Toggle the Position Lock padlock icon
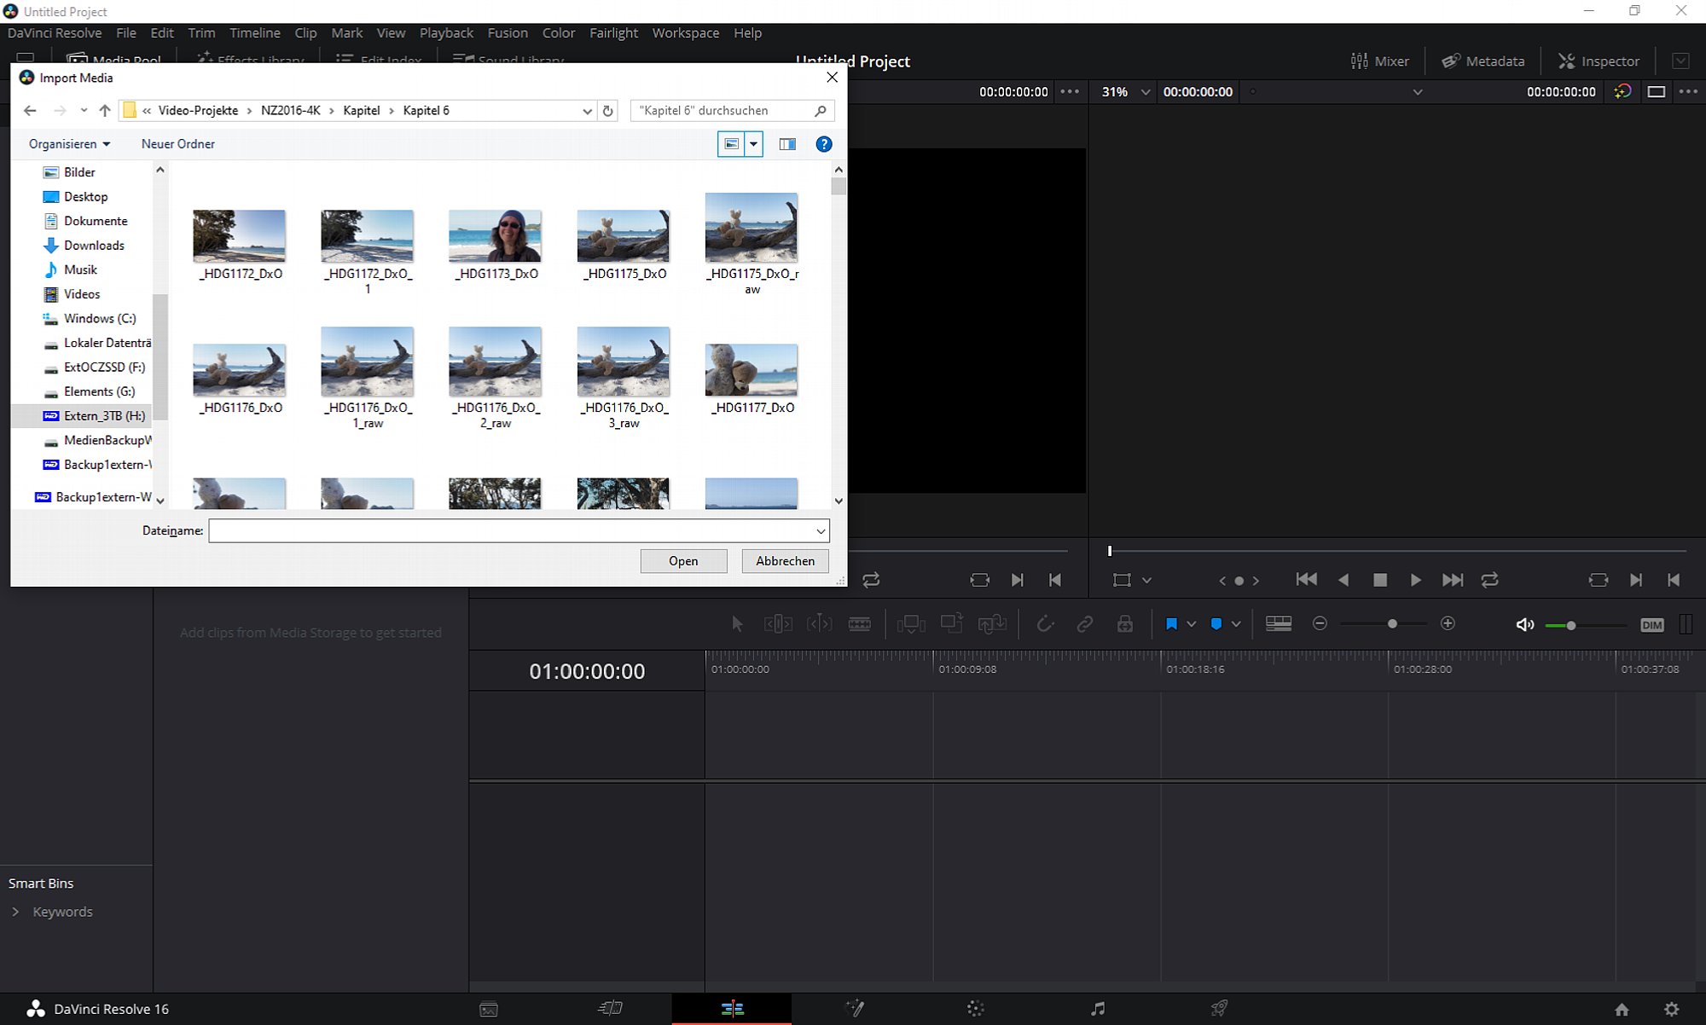The width and height of the screenshot is (1706, 1025). tap(1125, 624)
